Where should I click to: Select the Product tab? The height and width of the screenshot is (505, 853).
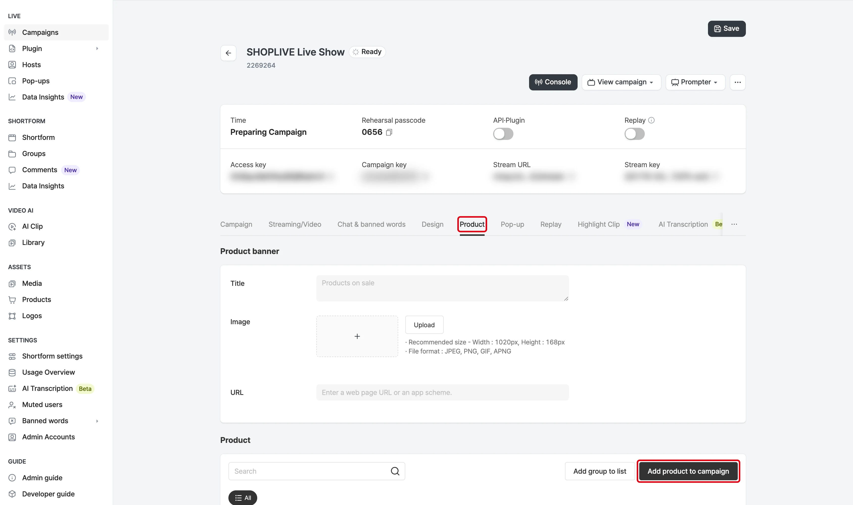tap(472, 224)
